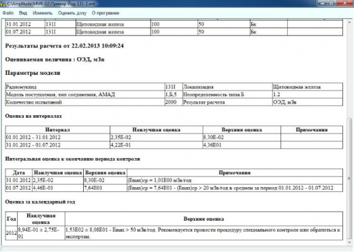Click 'Верхняя оценка' header in calendar year table

click(204, 219)
